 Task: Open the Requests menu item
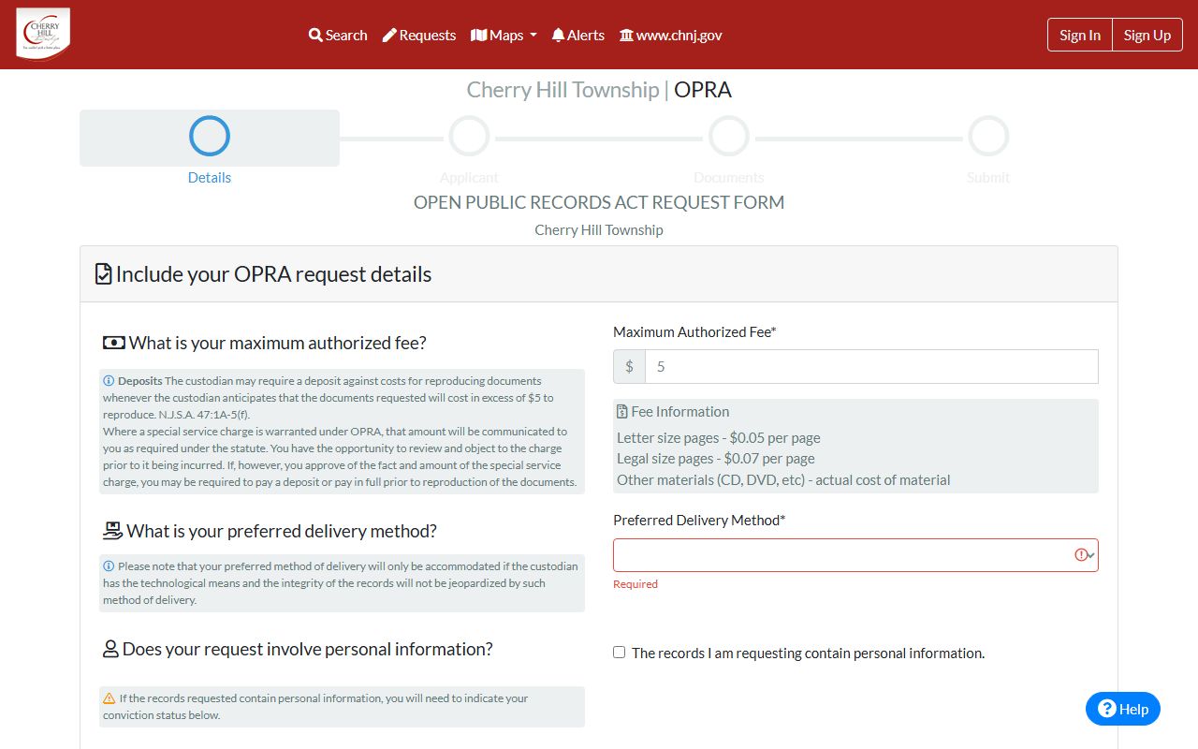click(419, 35)
